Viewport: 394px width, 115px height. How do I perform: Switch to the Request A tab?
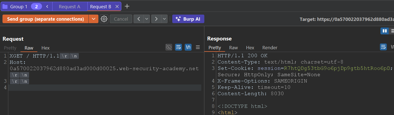pyautogui.click(x=69, y=7)
